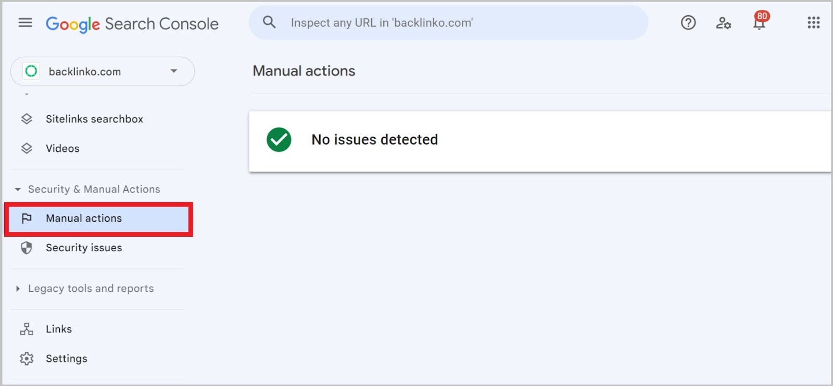
Task: Click the Settings gear icon
Action: [x=28, y=358]
